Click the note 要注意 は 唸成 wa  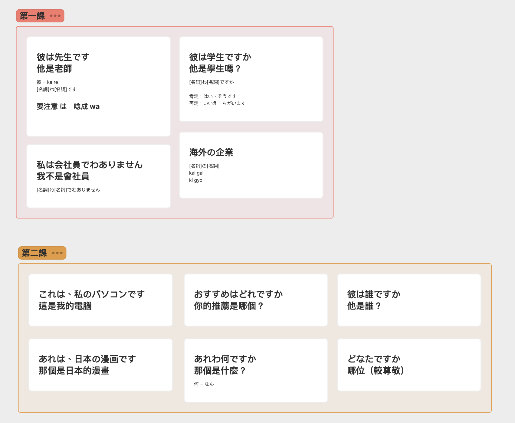tap(68, 107)
